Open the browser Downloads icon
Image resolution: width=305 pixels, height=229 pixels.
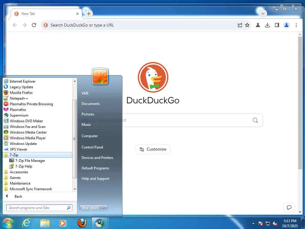267,25
